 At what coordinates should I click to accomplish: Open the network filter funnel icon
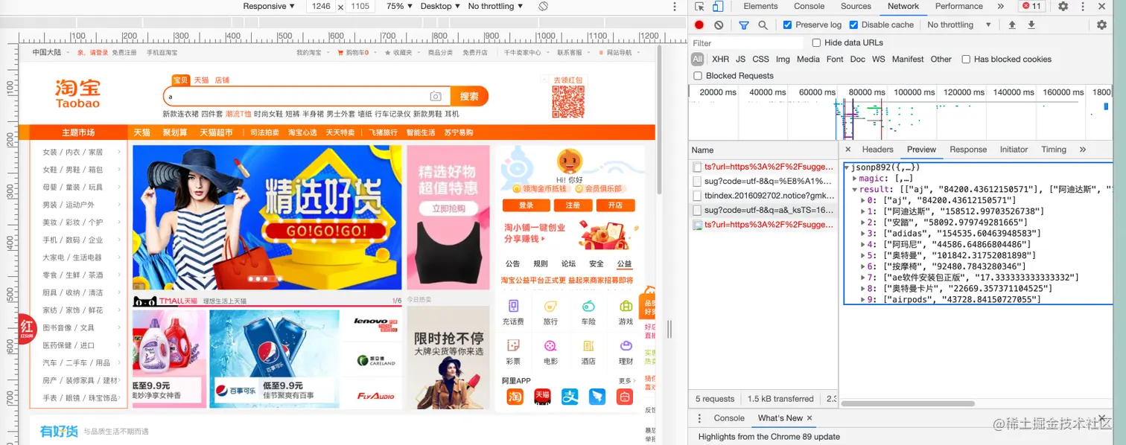coord(744,25)
